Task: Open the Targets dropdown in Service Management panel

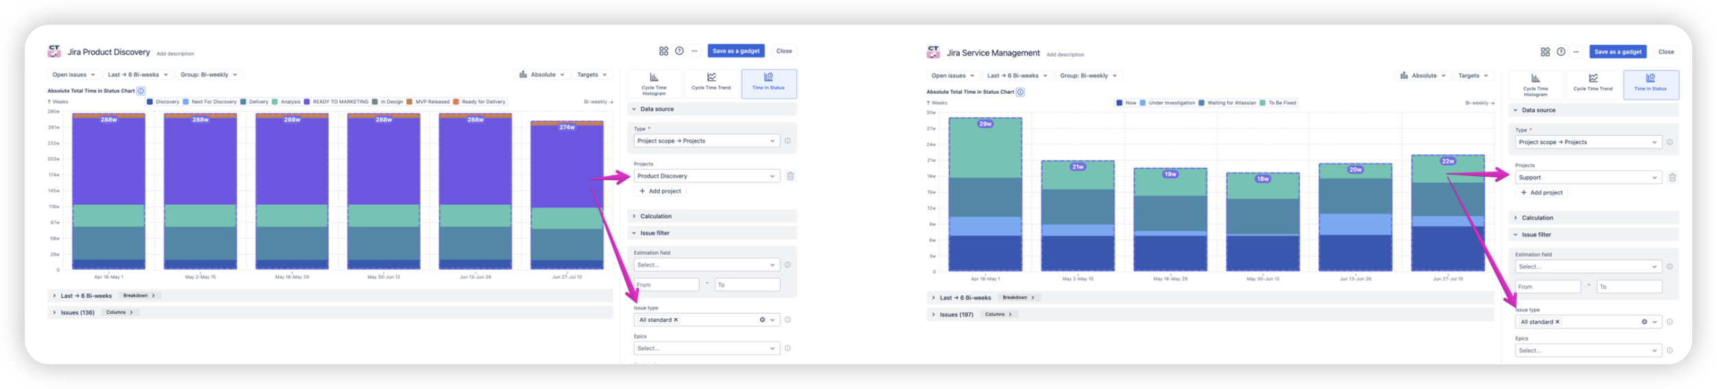Action: coord(1473,75)
